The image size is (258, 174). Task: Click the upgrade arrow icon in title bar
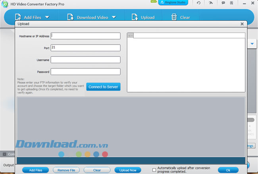(211, 3)
